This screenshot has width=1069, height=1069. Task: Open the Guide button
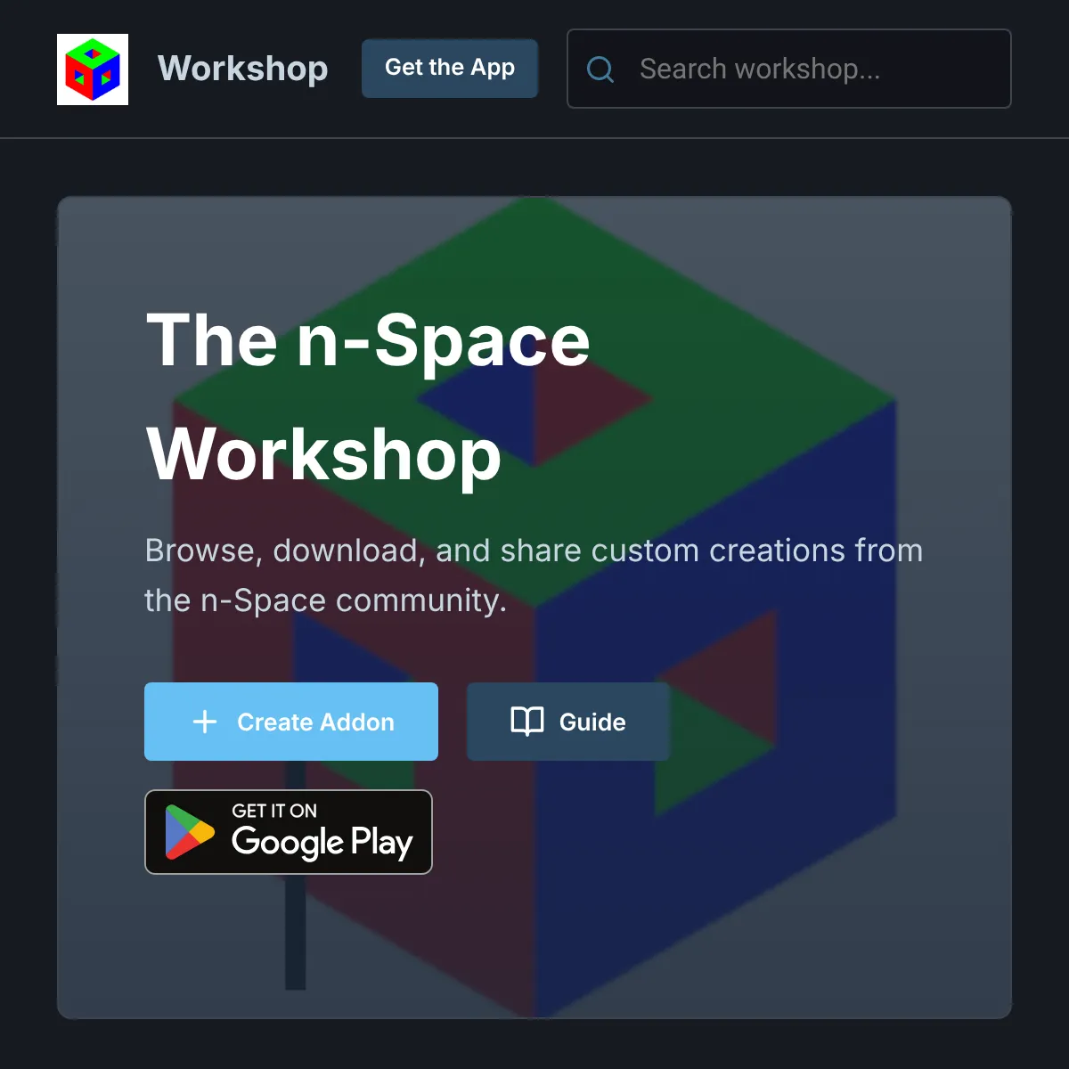tap(568, 722)
